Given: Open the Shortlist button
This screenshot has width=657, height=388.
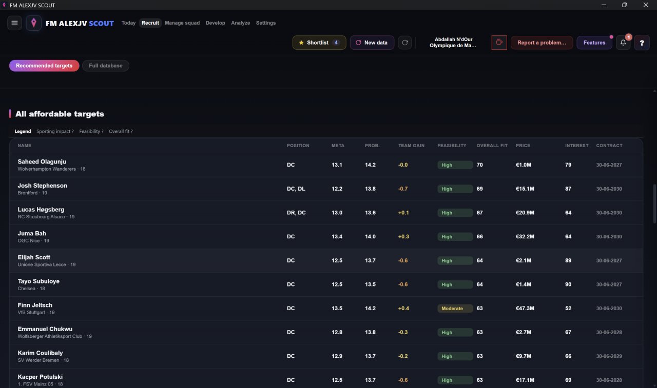Looking at the screenshot, I should click(319, 43).
